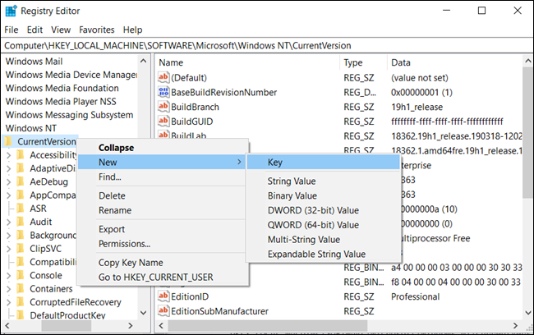Create a new Key from submenu
534x335 pixels.
[323, 162]
